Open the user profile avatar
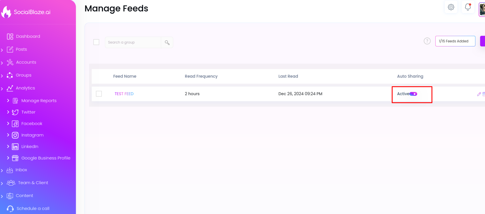This screenshot has width=485, height=214. tap(482, 9)
